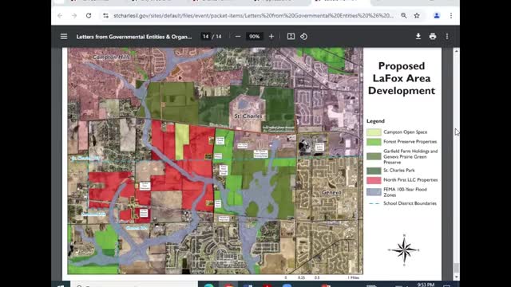Toggle the PDF sidebar hamburger menu

point(64,37)
